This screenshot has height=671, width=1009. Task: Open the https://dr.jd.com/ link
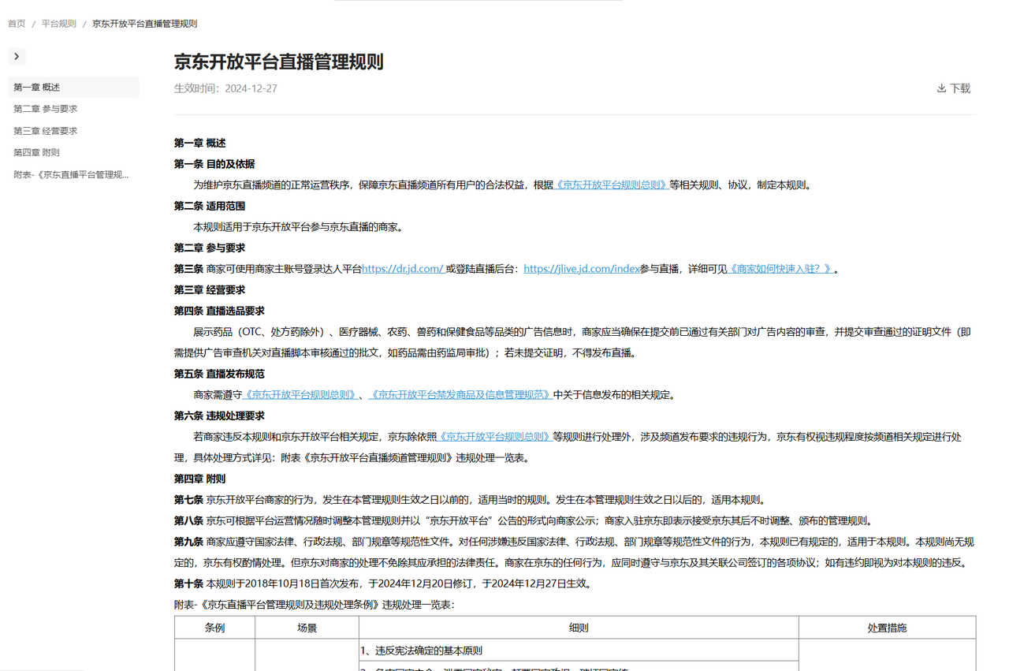tap(403, 269)
